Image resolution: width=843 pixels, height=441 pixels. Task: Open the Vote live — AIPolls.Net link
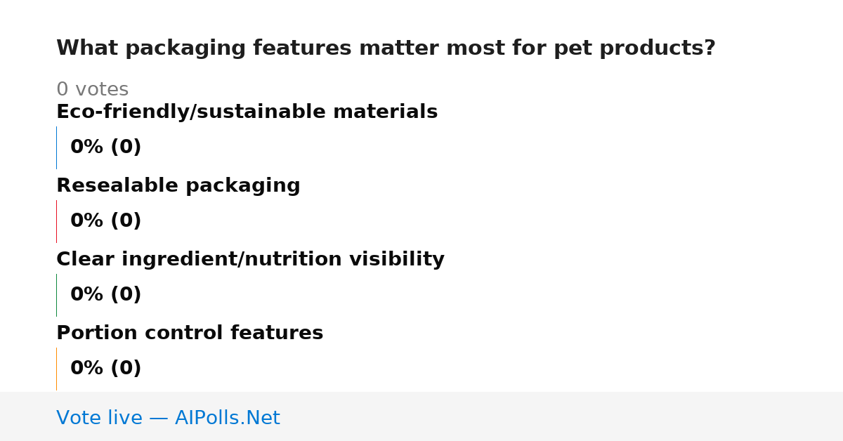pyautogui.click(x=168, y=419)
